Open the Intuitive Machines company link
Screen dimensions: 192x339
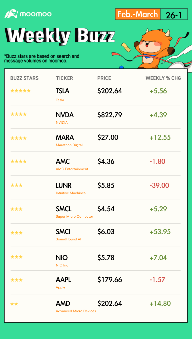tap(71, 193)
